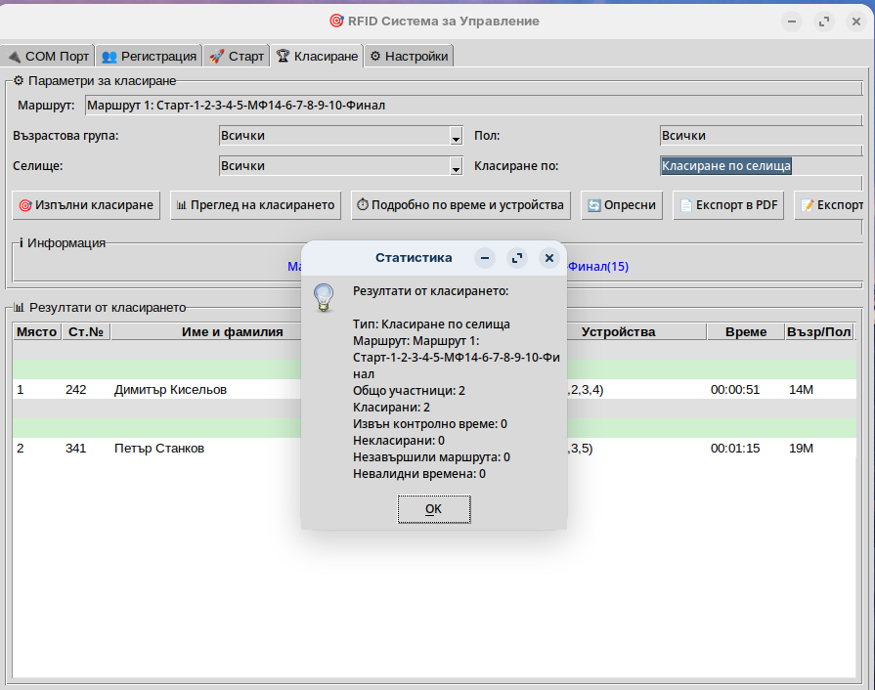Screen dimensions: 875x690
Task: Maximize the Статистика dialog
Action: 517,258
